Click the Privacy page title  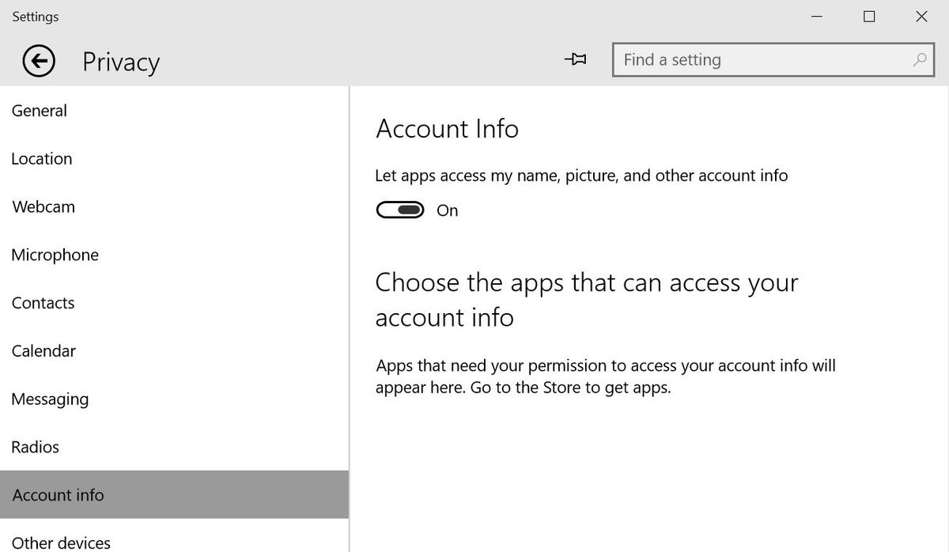pyautogui.click(x=120, y=61)
